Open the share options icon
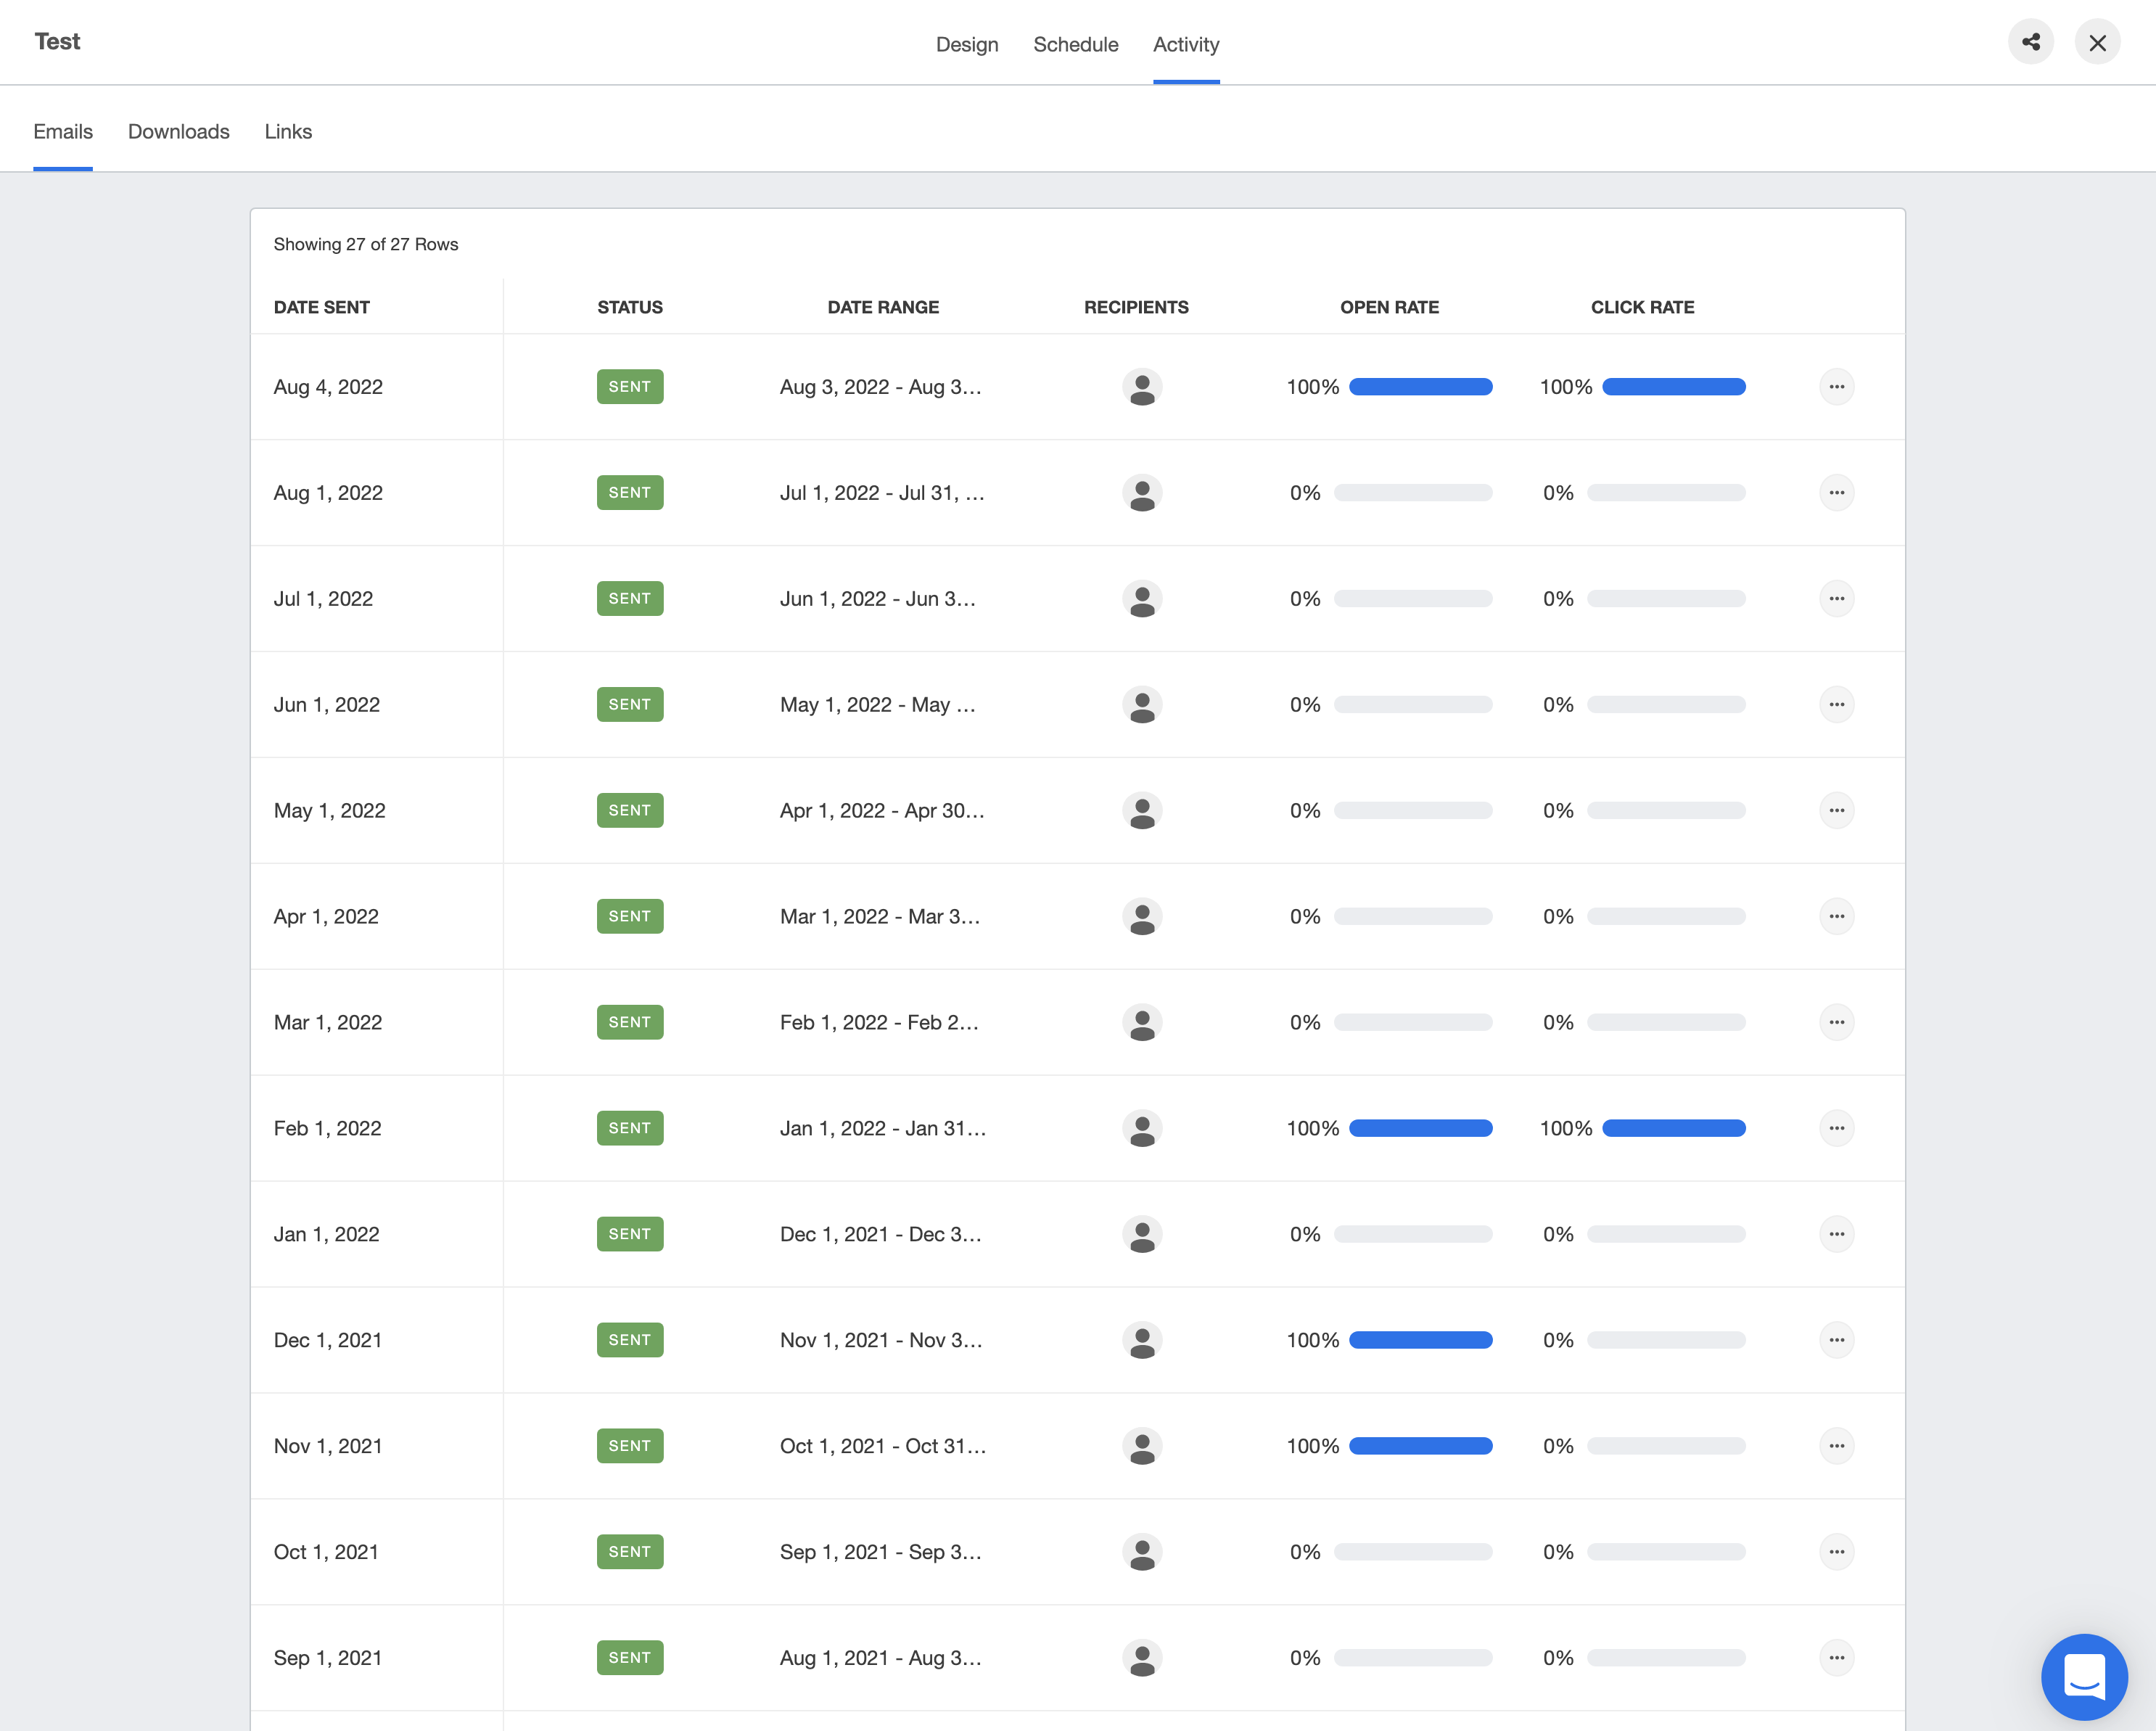 coord(2031,42)
